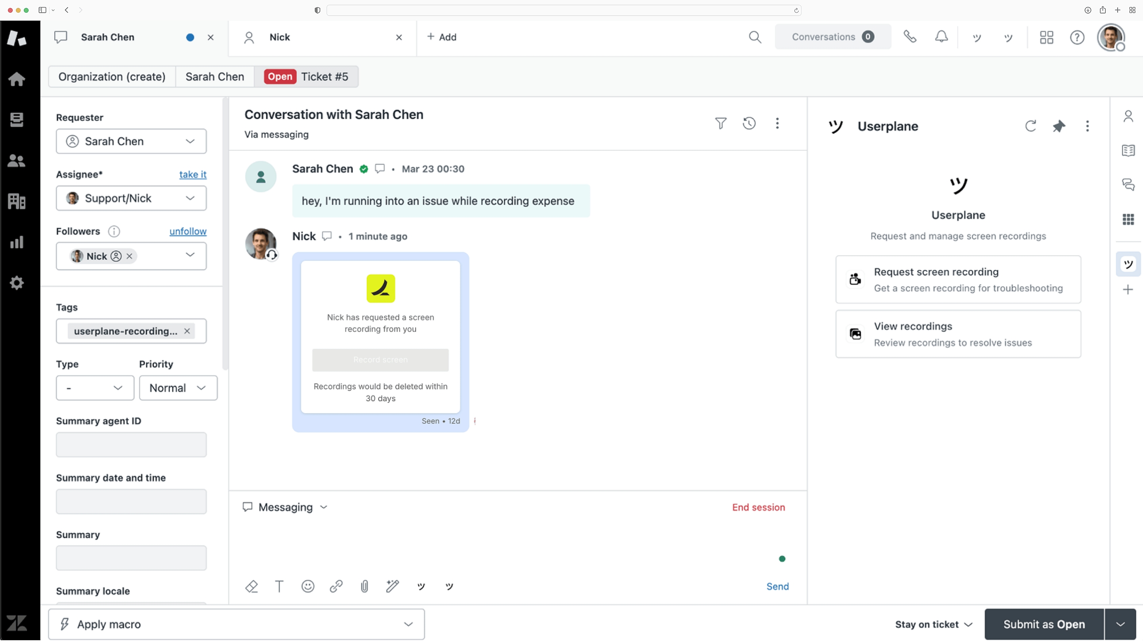
Task: Filter the conversation events
Action: (x=720, y=124)
